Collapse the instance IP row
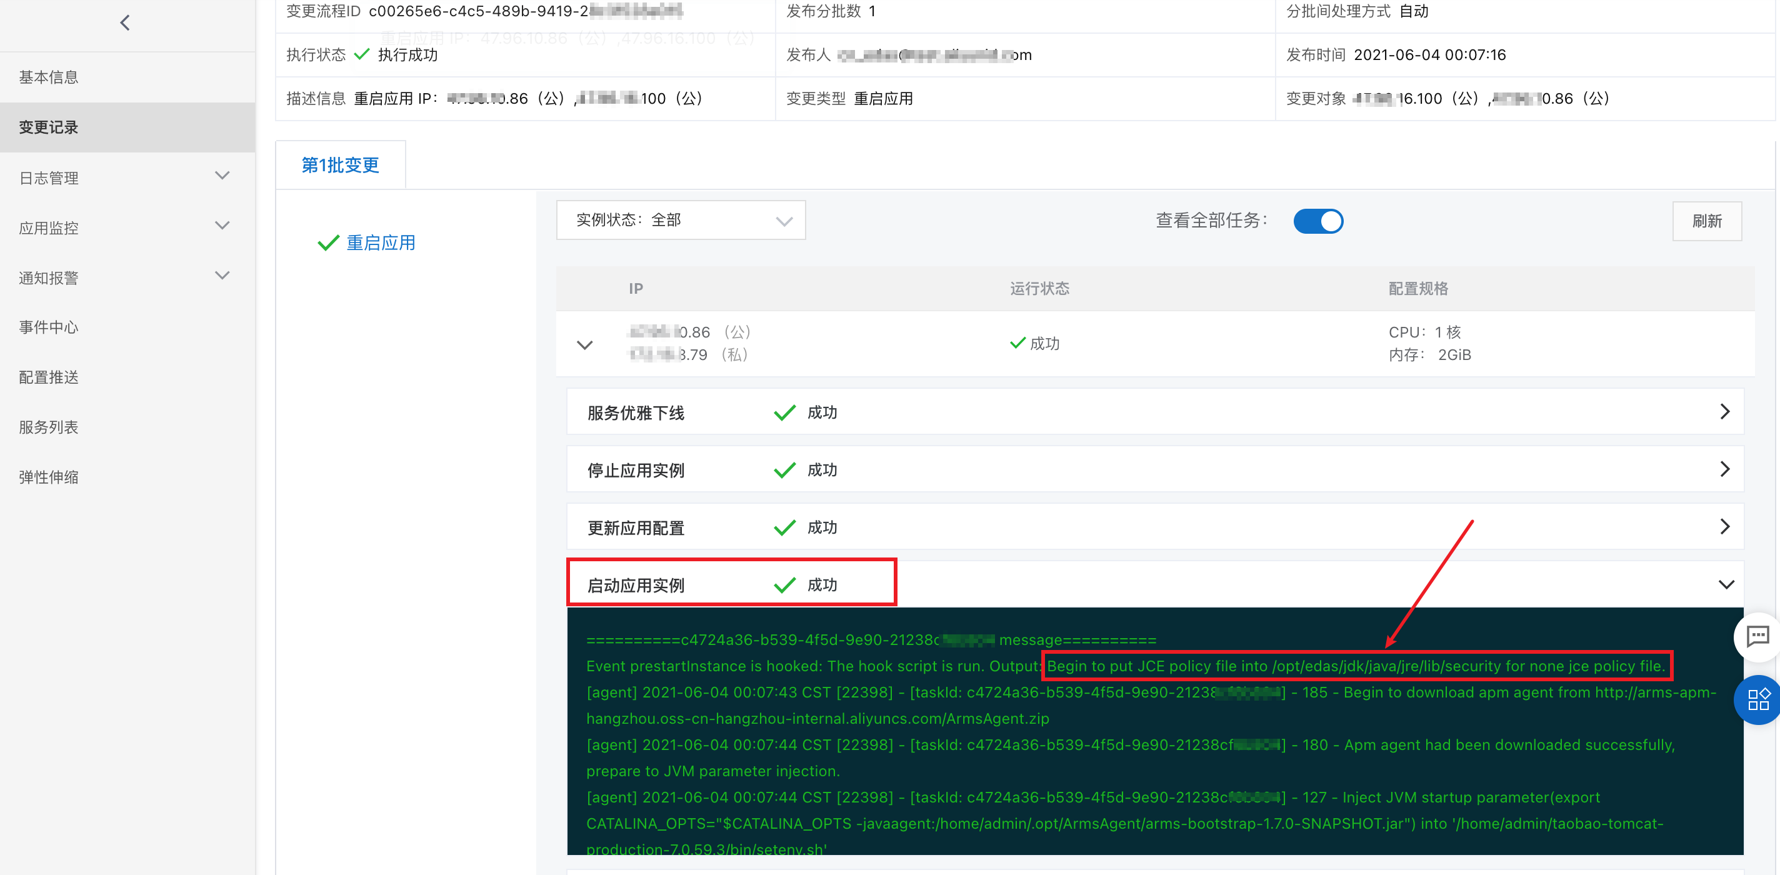Viewport: 1780px width, 875px height. 585,344
